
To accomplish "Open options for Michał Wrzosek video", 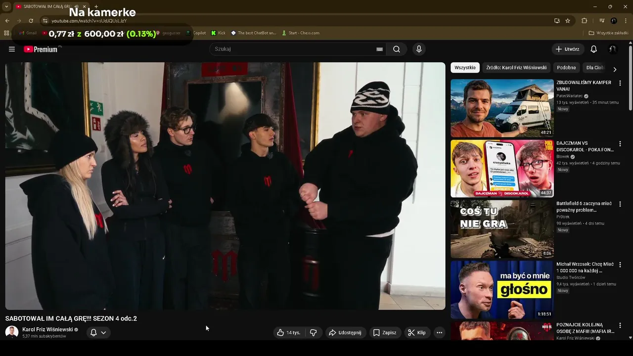I will click(620, 265).
